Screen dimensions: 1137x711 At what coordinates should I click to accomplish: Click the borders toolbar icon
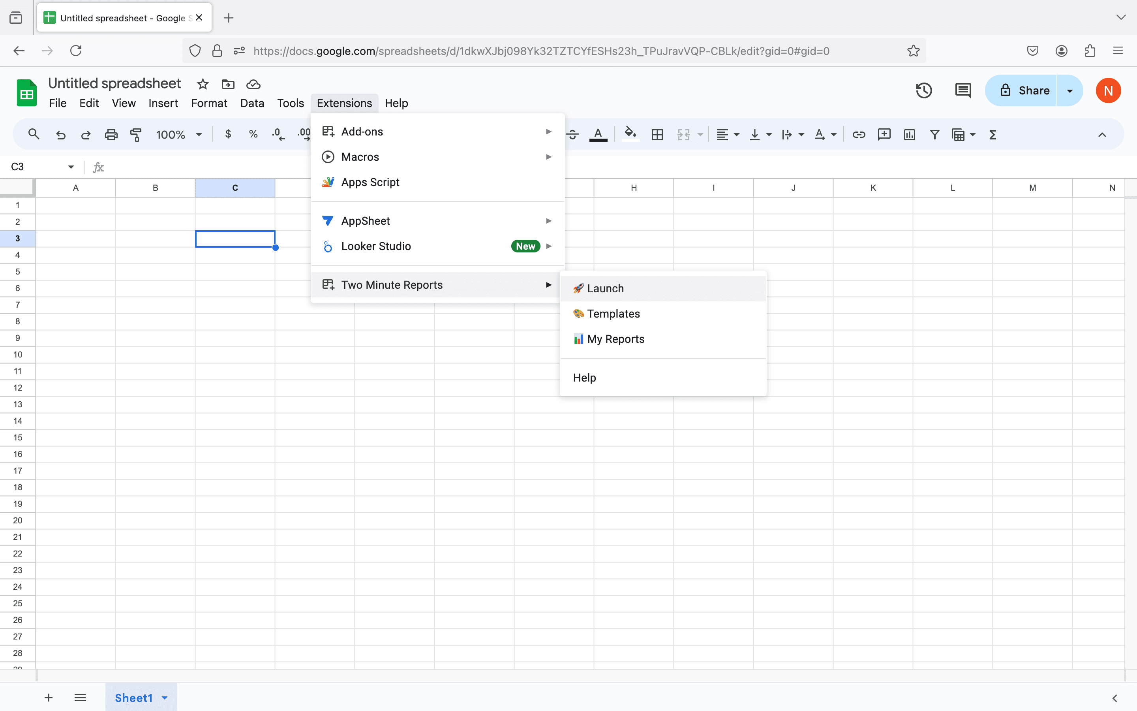pos(657,135)
